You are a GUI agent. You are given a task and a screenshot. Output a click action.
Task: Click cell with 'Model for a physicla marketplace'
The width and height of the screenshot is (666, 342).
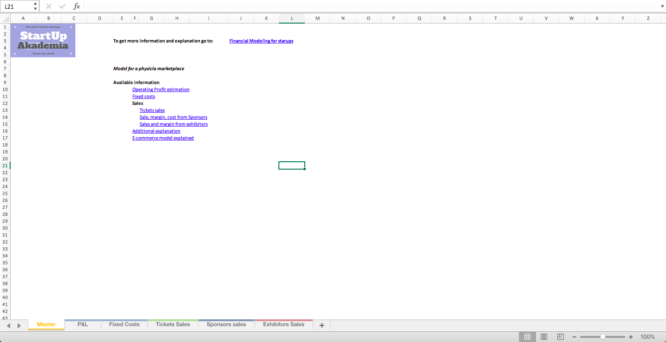[x=148, y=68]
